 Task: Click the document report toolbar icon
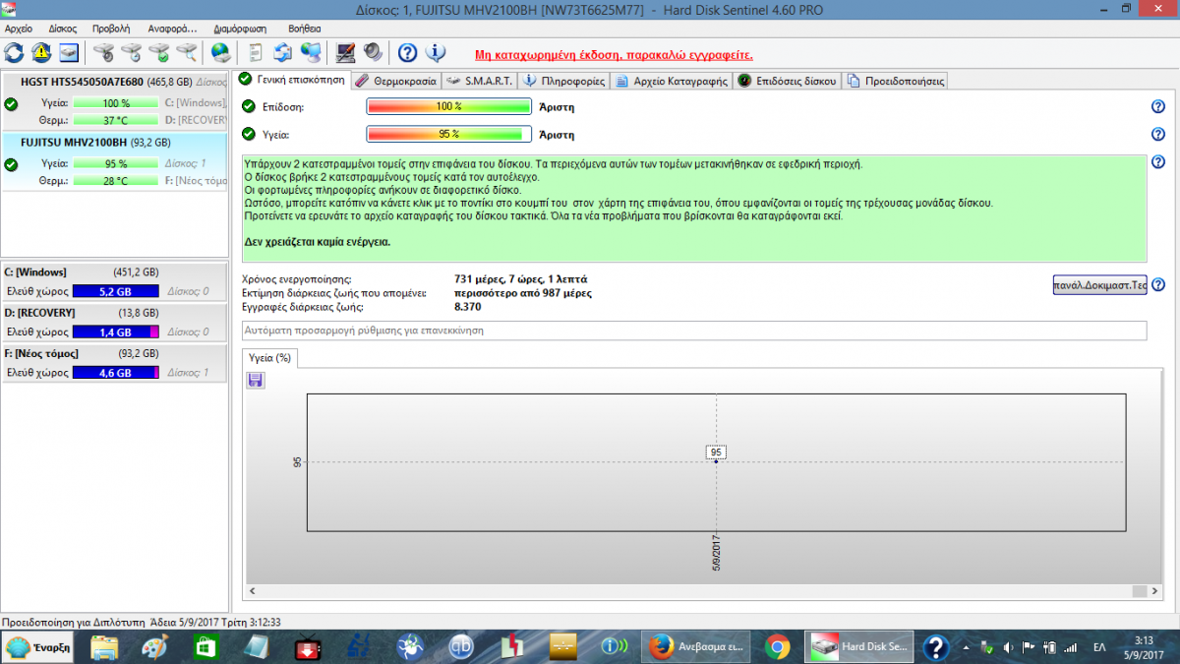(x=256, y=52)
